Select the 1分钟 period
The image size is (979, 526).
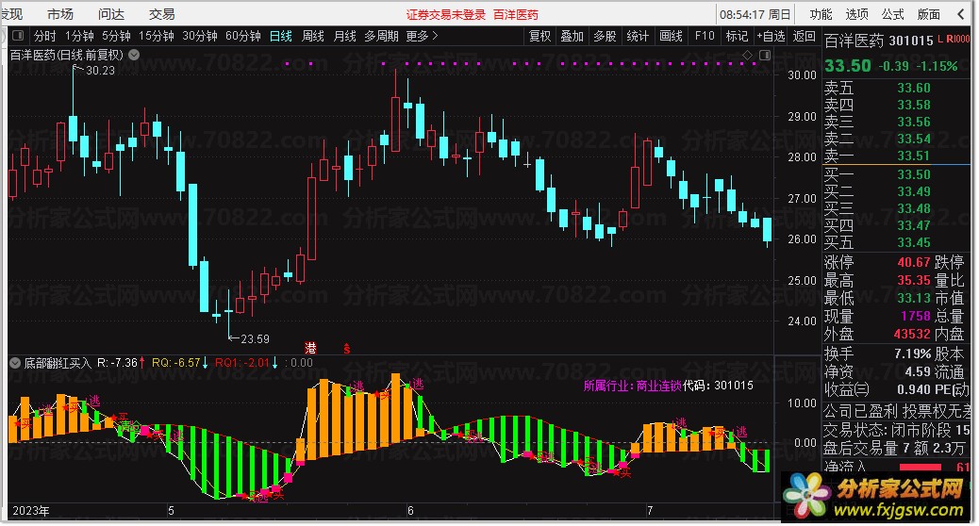(79, 36)
